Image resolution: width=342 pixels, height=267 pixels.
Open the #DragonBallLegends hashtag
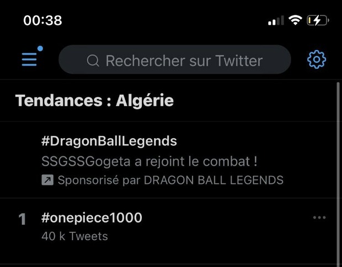109,141
